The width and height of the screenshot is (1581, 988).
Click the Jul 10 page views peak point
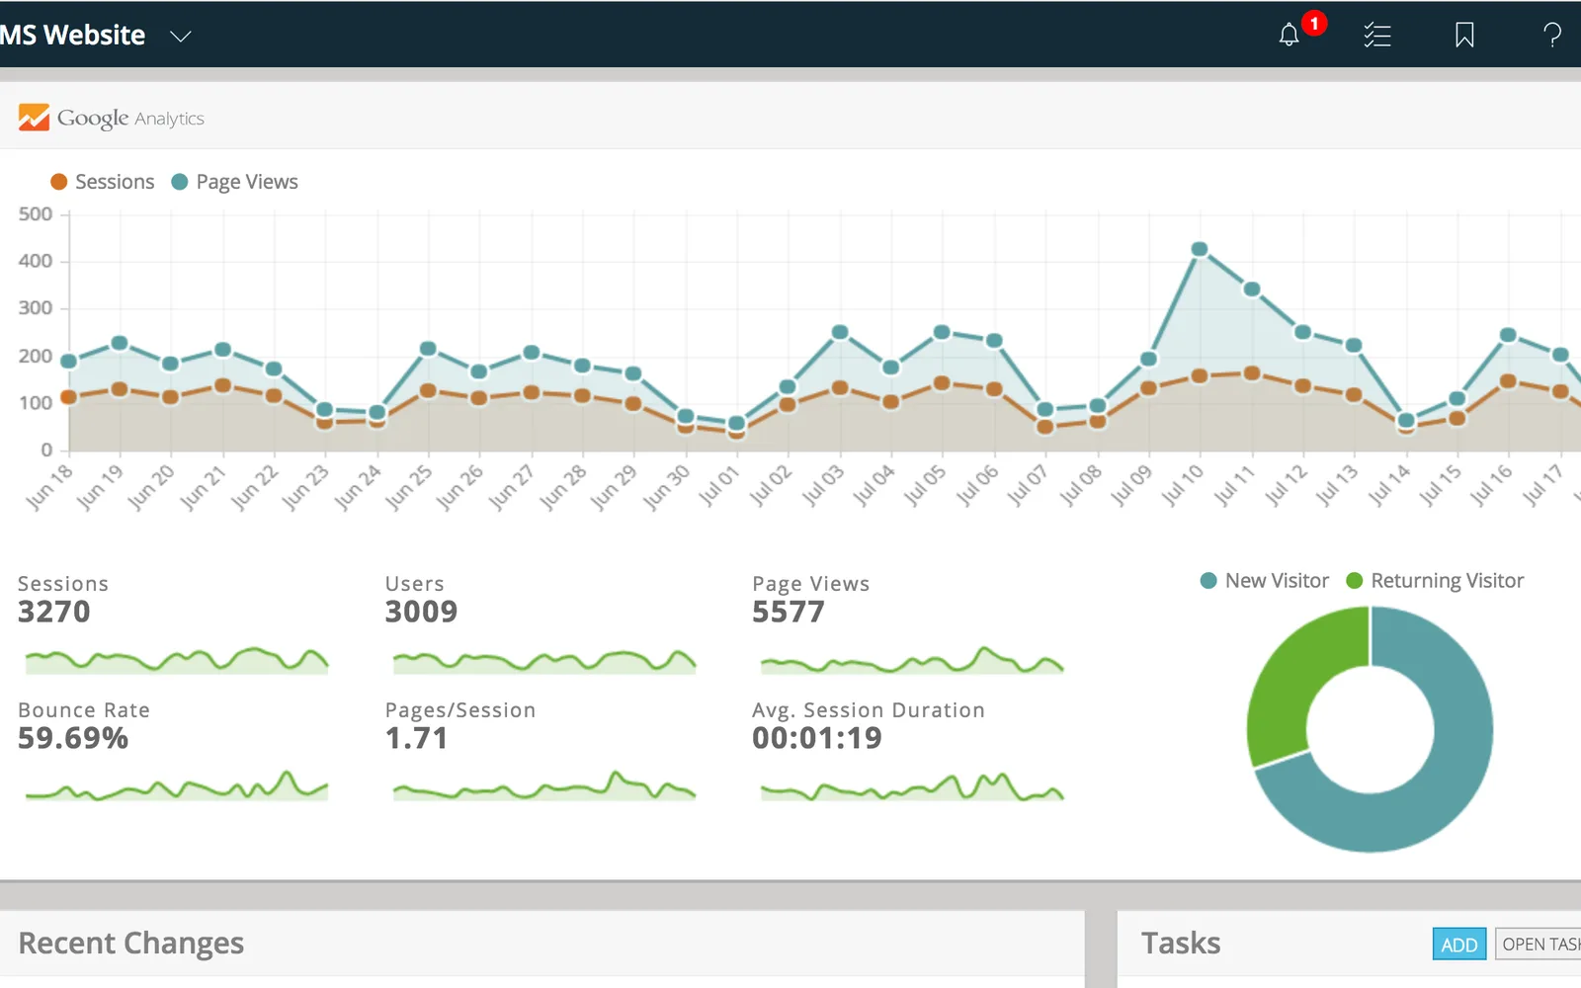tap(1200, 249)
